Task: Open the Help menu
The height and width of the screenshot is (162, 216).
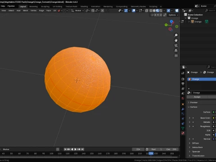Action: click(x=3, y=6)
